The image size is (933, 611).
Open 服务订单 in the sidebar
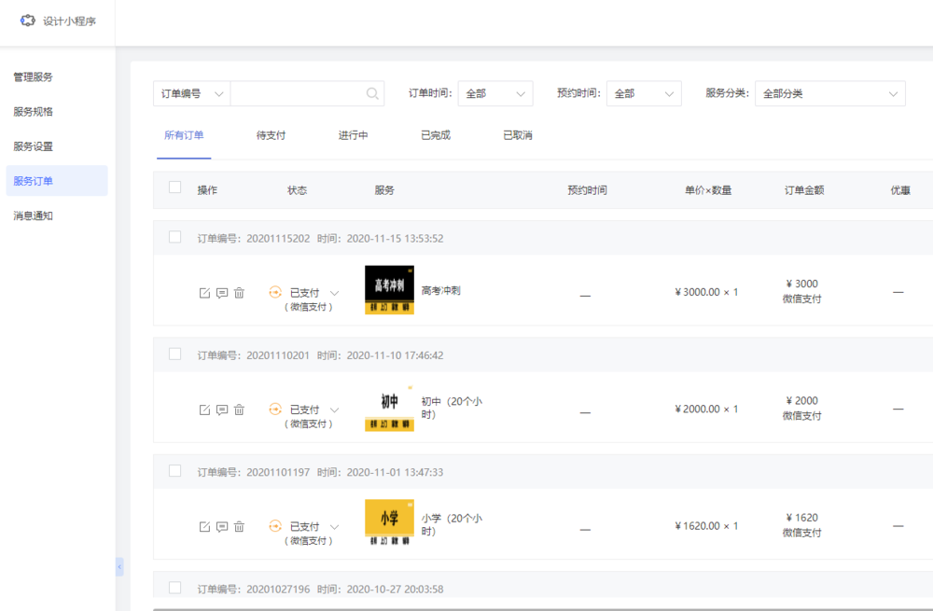57,181
